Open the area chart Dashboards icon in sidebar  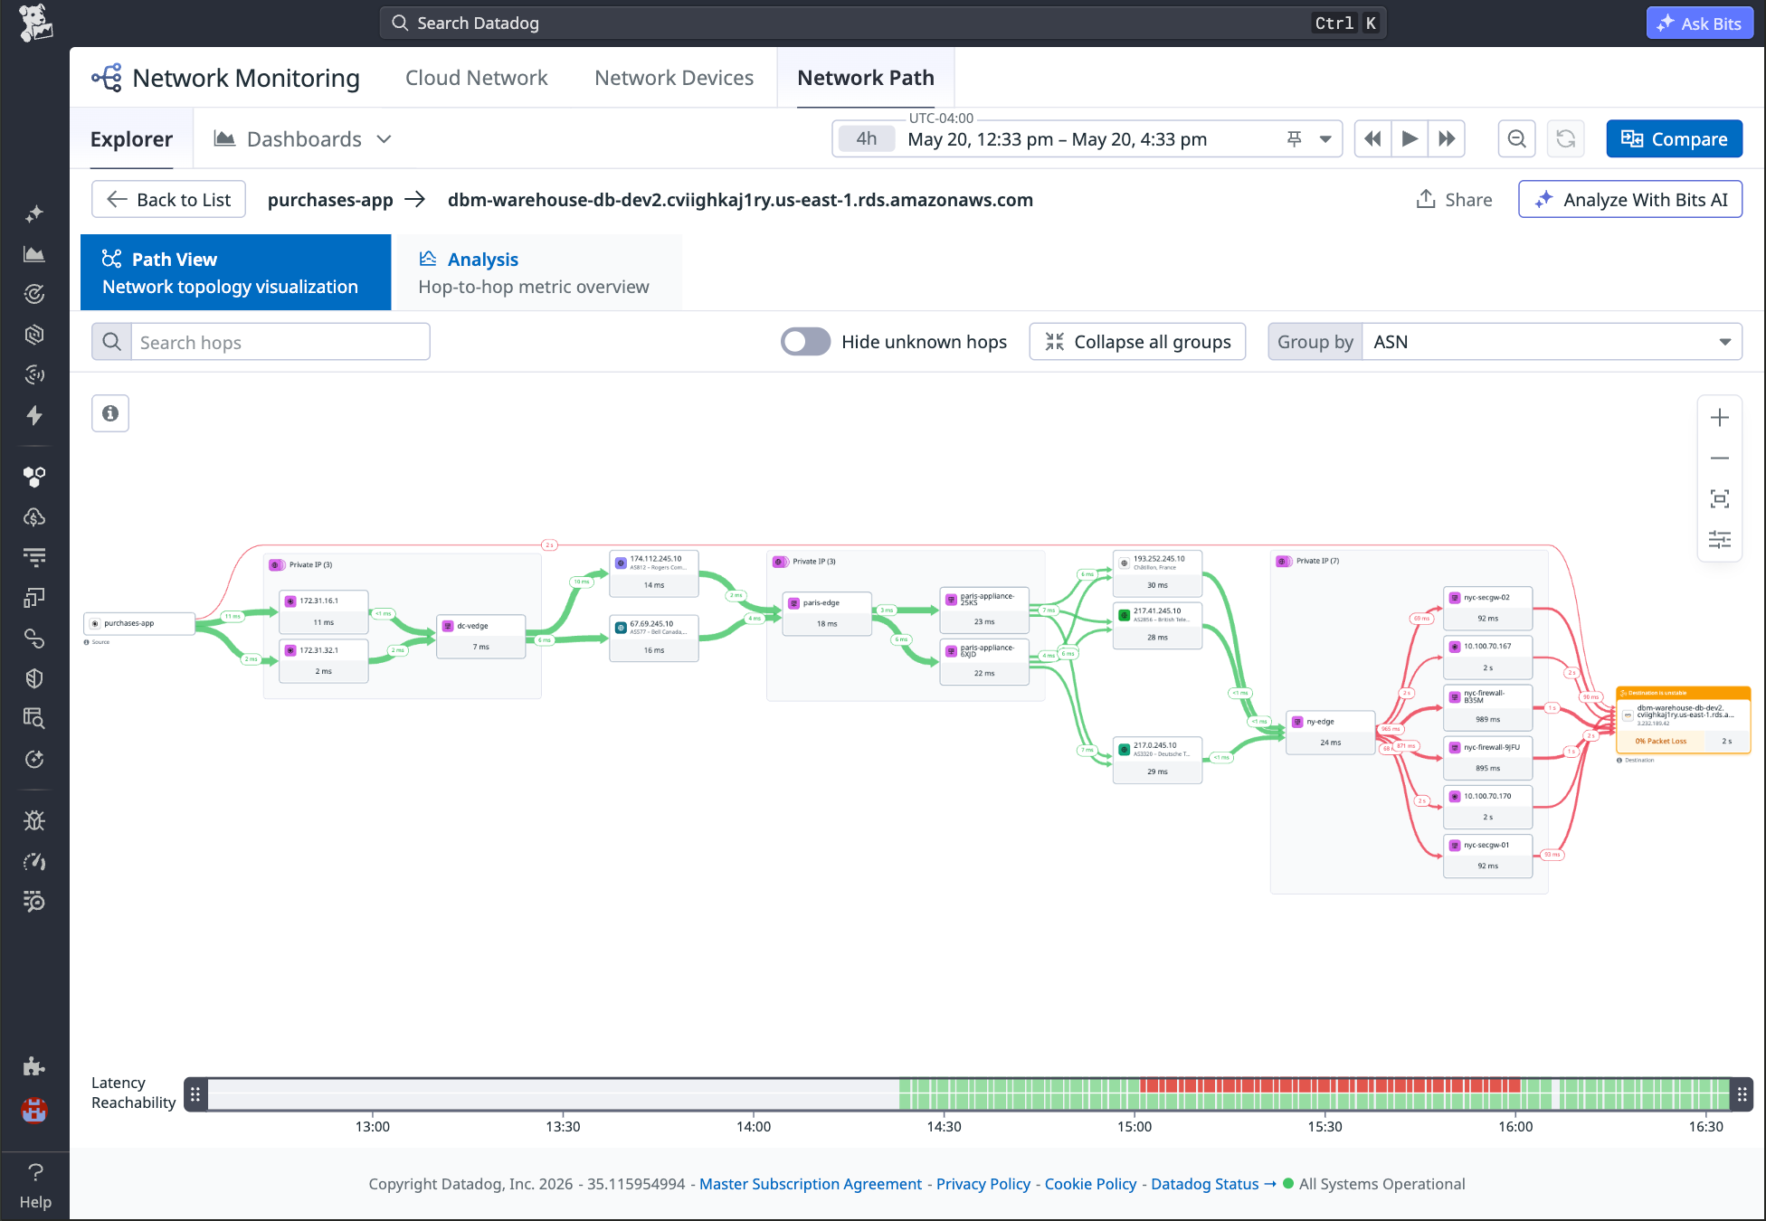[34, 254]
